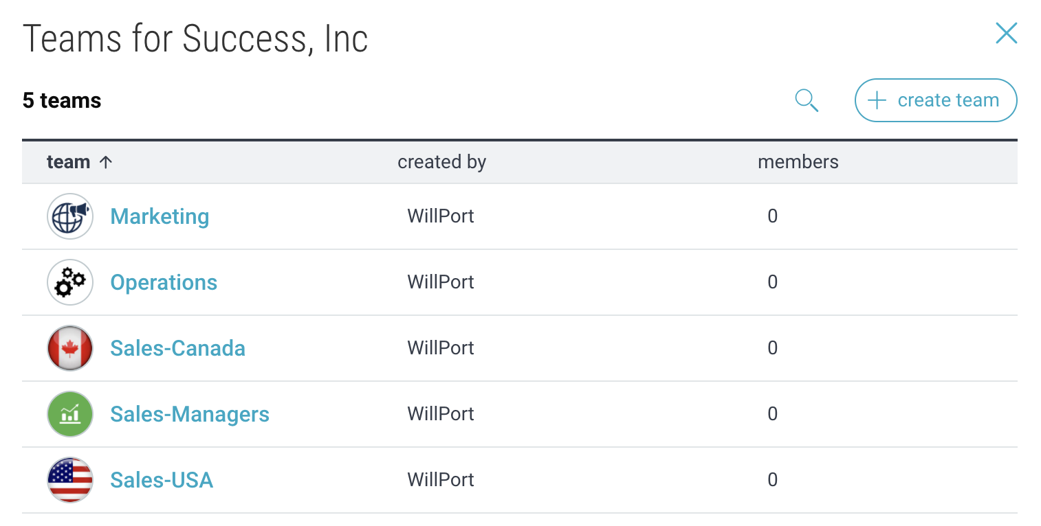Screen dimensions: 1041x526
Task: Click the team column header text
Action: tap(68, 162)
